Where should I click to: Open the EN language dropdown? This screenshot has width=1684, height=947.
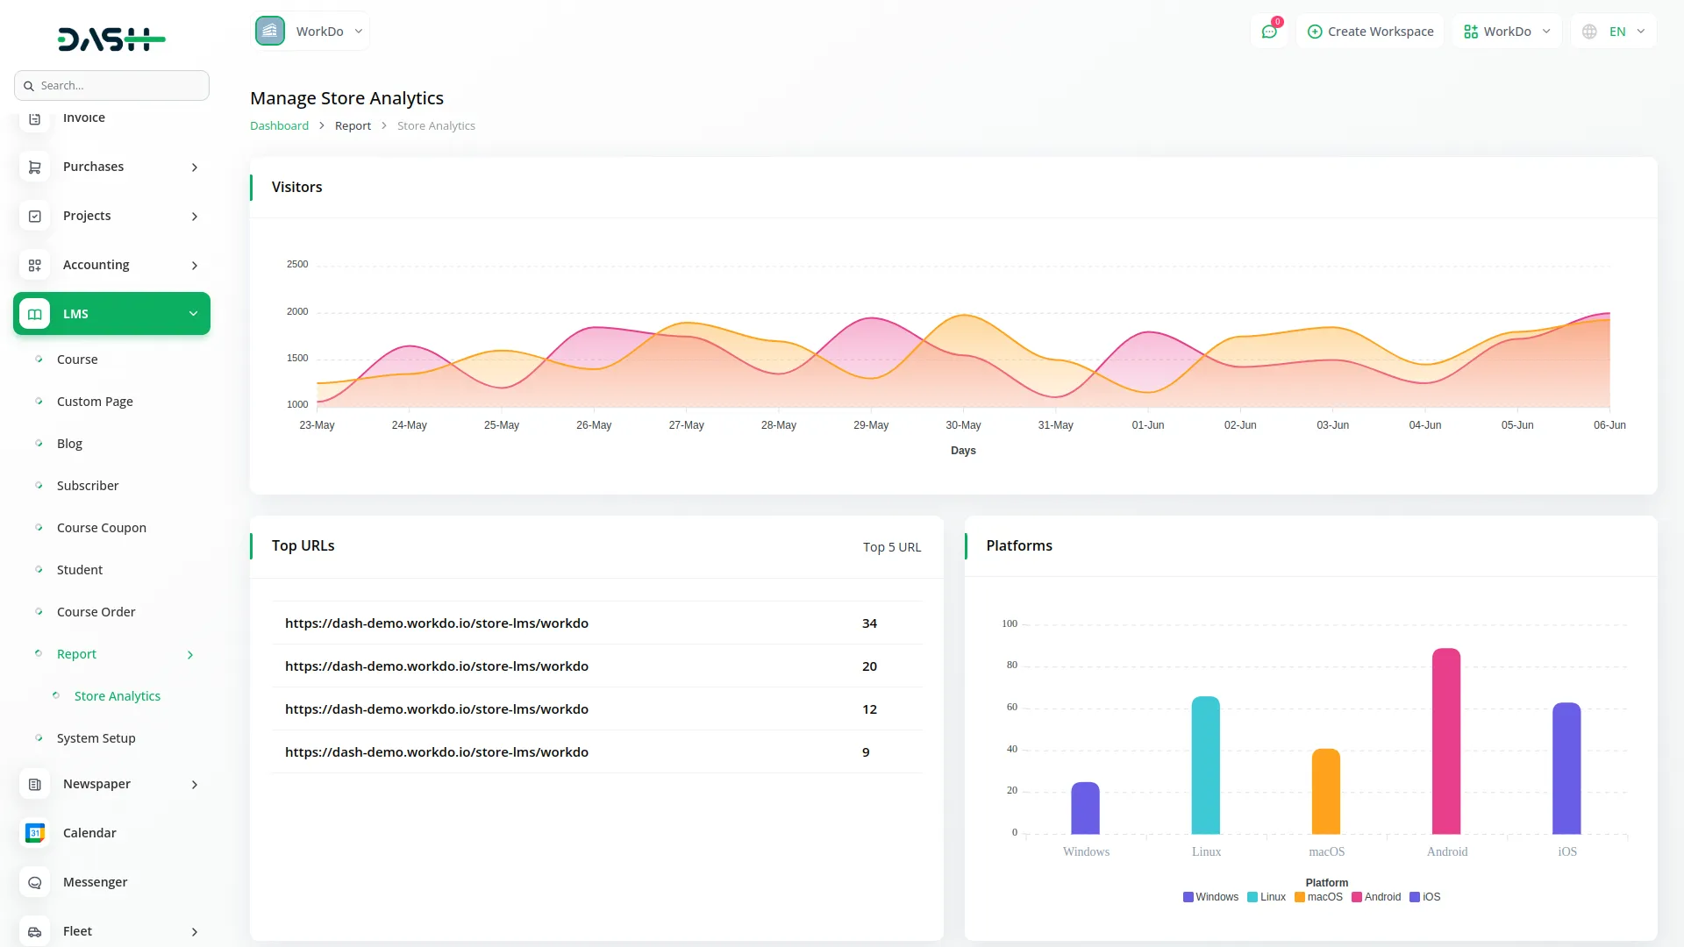[x=1614, y=32]
